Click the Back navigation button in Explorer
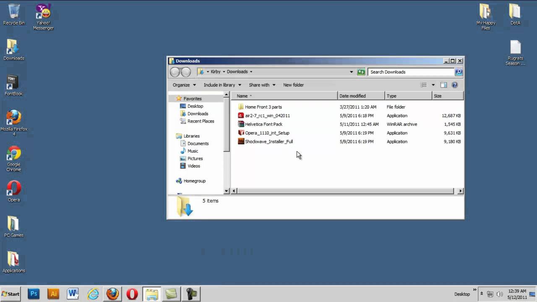The width and height of the screenshot is (537, 302). pyautogui.click(x=175, y=72)
